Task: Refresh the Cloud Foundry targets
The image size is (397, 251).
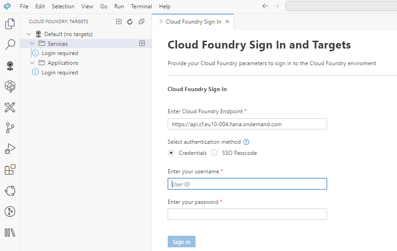Action: pyautogui.click(x=130, y=22)
